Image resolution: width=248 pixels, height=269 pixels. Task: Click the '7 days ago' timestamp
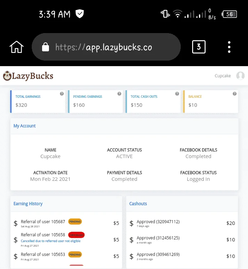pyautogui.click(x=143, y=226)
